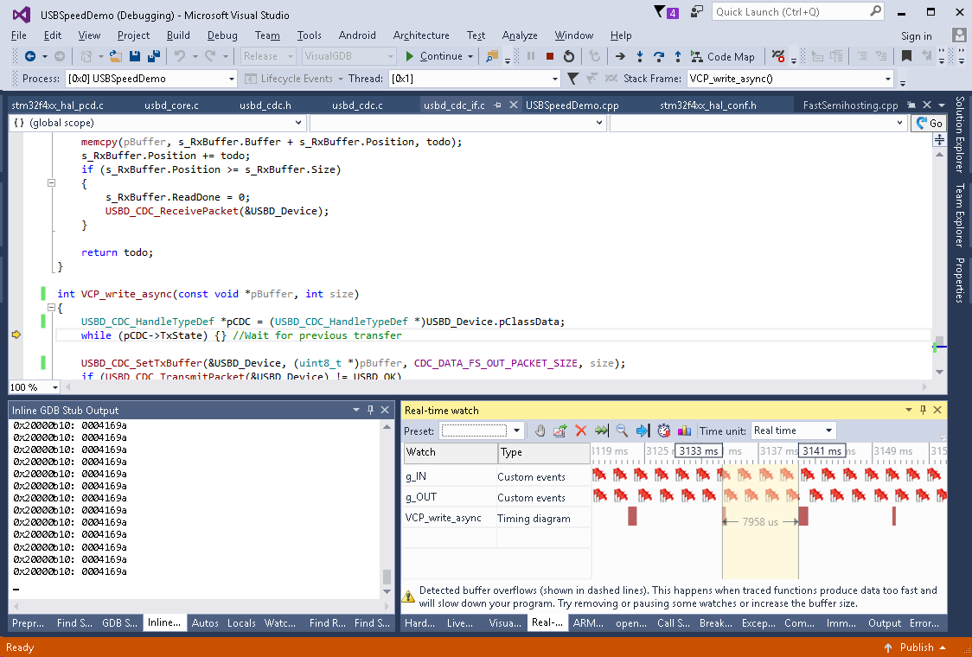
Task: Click Sign in link
Action: coord(916,36)
